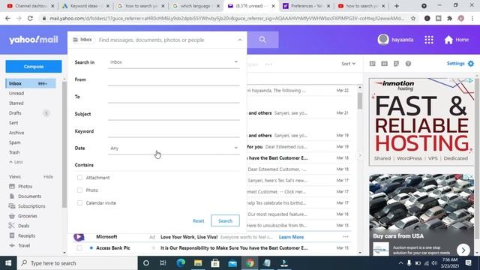This screenshot has width=480, height=270.
Task: Open the Drafts folder
Action: pyautogui.click(x=15, y=113)
